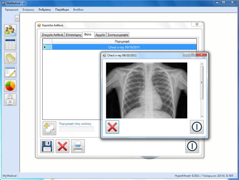Viewport: 239px width, 180px height.
Task: Delete the x-ray image with red X
Action: click(x=113, y=127)
